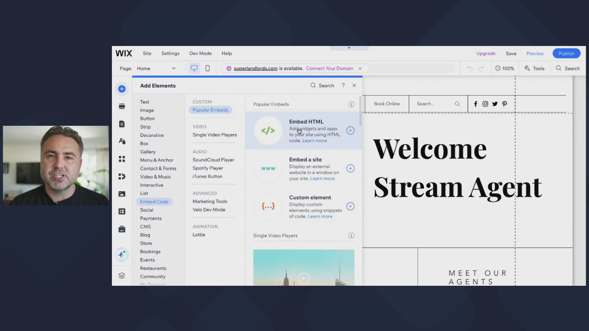Select the Popular Embeds subcategory
This screenshot has width=589, height=331.
point(210,110)
